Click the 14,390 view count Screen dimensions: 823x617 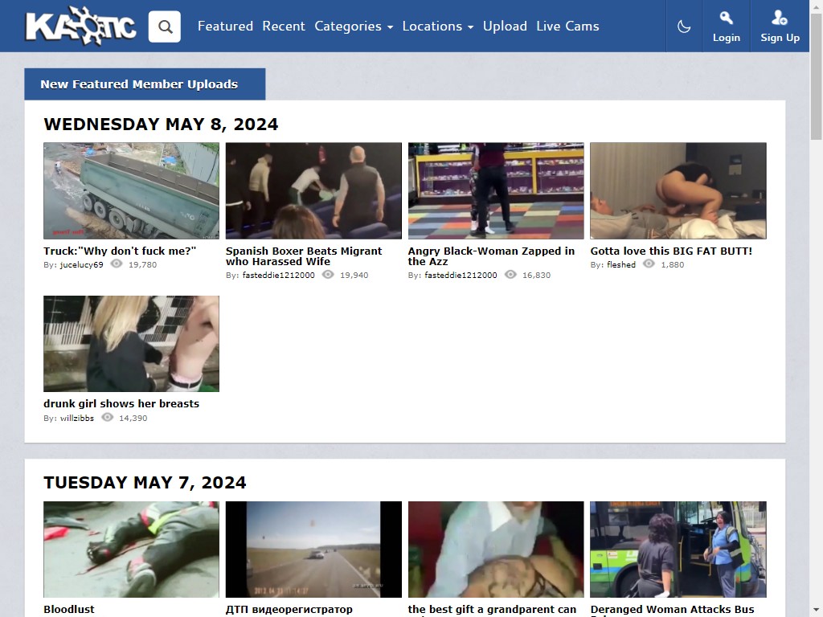[133, 418]
